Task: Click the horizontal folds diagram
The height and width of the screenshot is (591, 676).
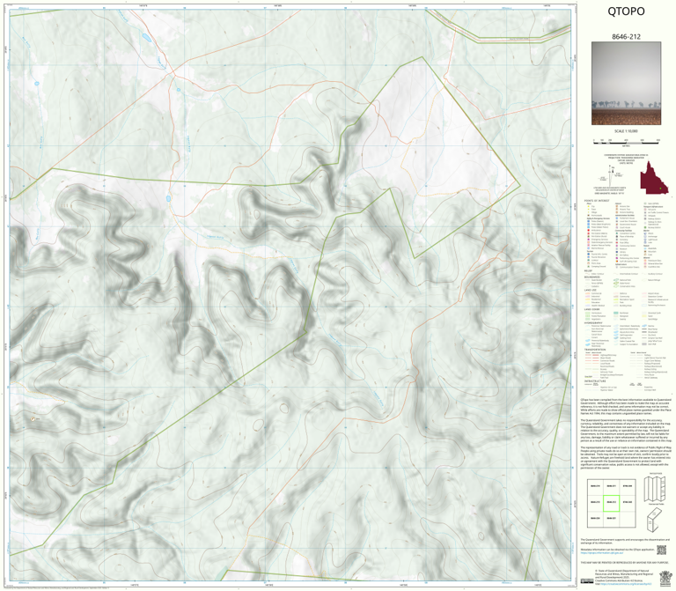Action: click(655, 488)
